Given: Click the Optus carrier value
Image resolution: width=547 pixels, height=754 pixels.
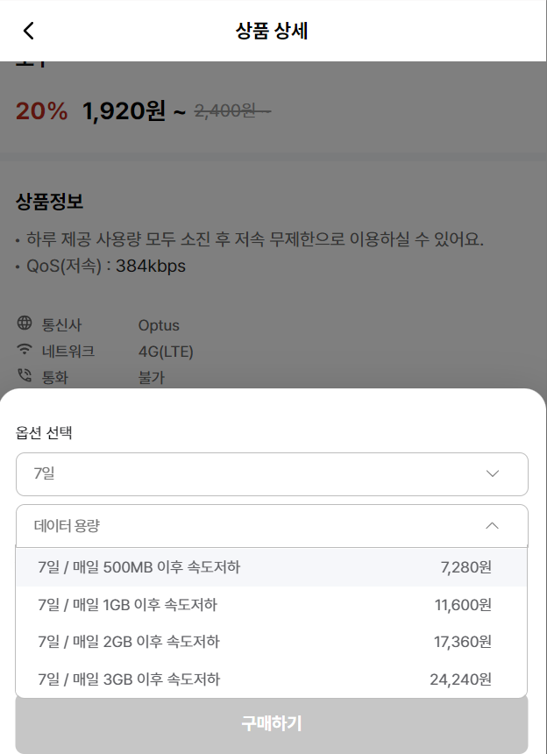Looking at the screenshot, I should (x=159, y=325).
